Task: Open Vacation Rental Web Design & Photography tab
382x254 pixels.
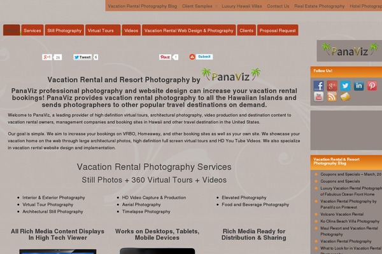Action: 189,30
